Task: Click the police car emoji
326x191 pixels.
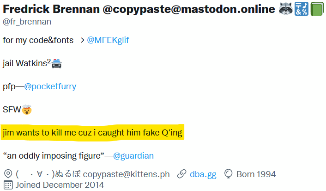Action: click(56, 63)
